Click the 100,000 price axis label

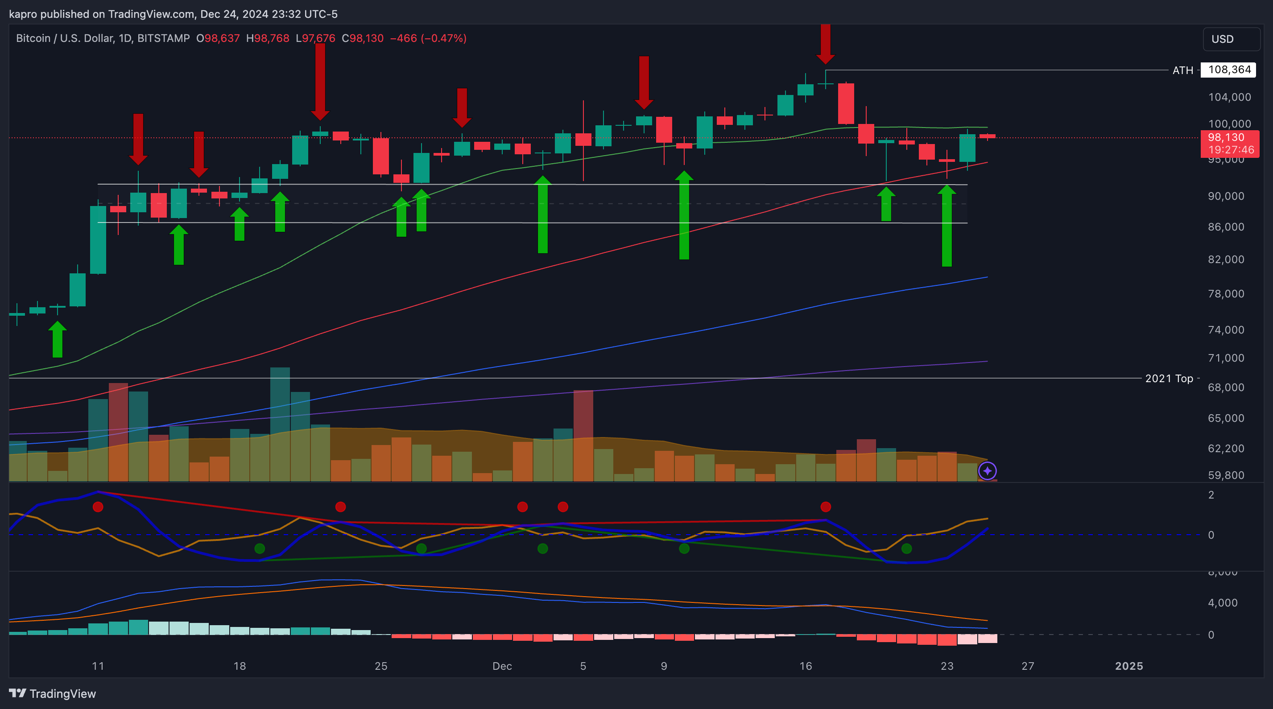pyautogui.click(x=1229, y=124)
